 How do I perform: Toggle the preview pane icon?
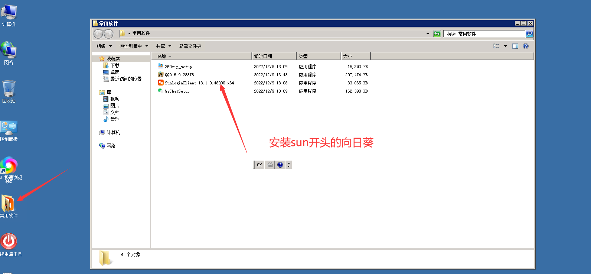(515, 46)
